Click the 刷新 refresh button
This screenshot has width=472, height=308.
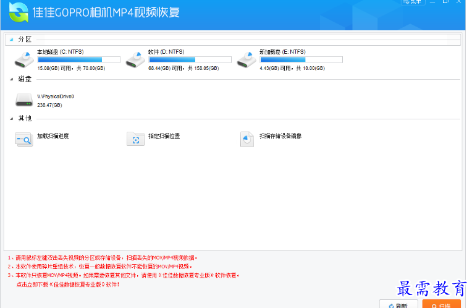pos(398,305)
